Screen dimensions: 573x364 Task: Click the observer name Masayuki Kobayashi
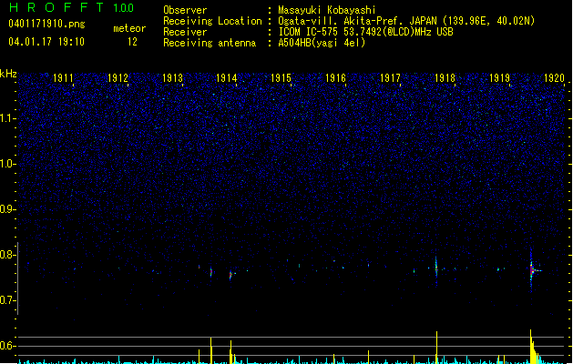[327, 10]
